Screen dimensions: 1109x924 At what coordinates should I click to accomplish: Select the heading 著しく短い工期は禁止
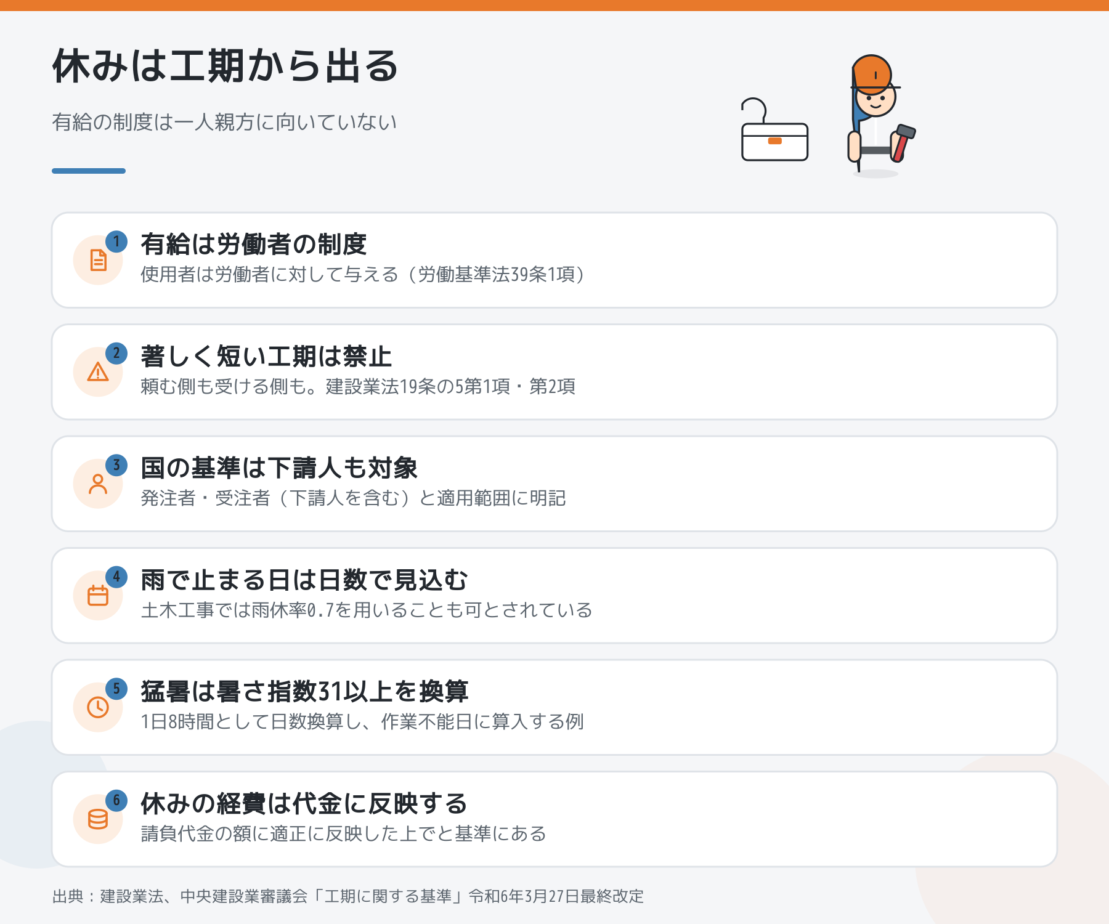click(266, 357)
